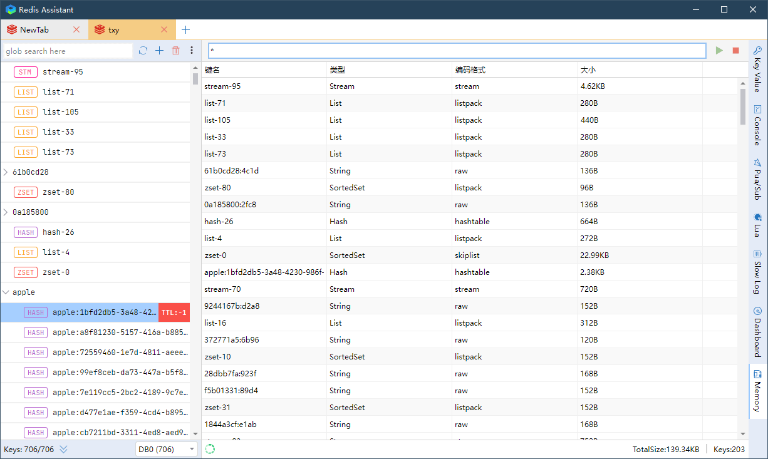Click memory table scrollbar down arrow
768x459 pixels.
pos(743,433)
